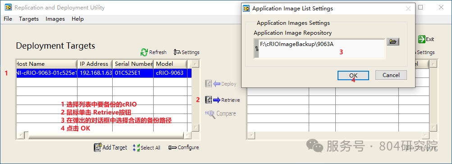Open the Help menu
Screen dimensions: 452x164
click(x=78, y=19)
